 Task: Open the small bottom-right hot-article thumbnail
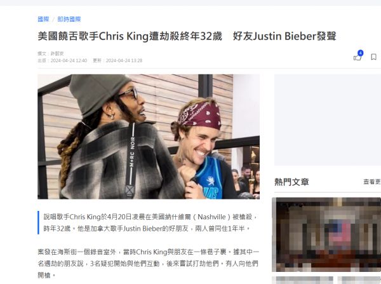pyautogui.click(x=359, y=280)
